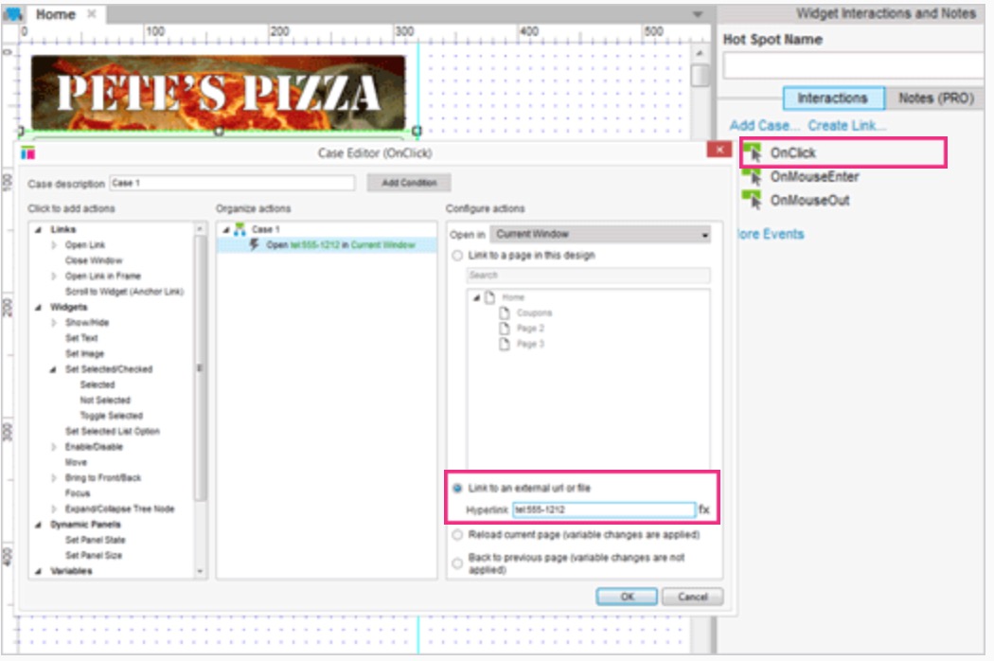Click the OnMouseOut event icon
This screenshot has height=661, width=994.
coord(752,200)
